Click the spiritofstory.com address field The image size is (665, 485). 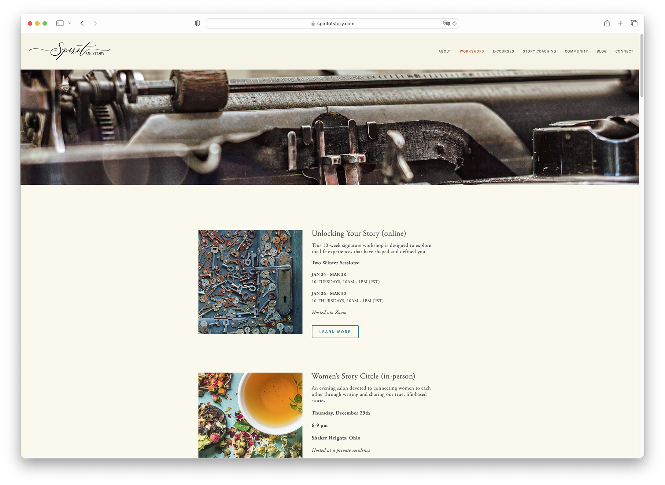click(332, 23)
